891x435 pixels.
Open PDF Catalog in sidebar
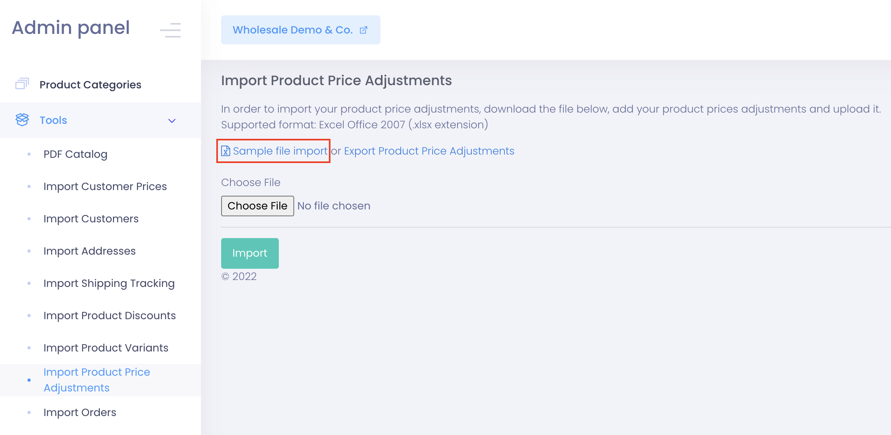click(x=75, y=154)
